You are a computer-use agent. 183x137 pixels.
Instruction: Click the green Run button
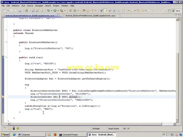tap(55, 11)
